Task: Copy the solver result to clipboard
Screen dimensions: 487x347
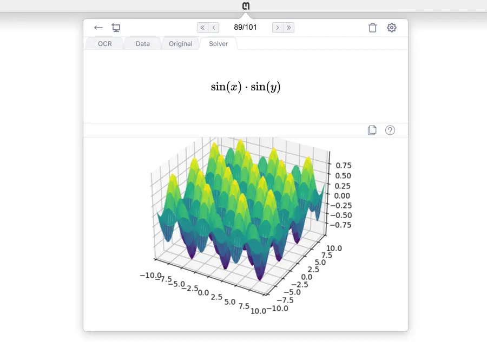Action: [x=372, y=130]
